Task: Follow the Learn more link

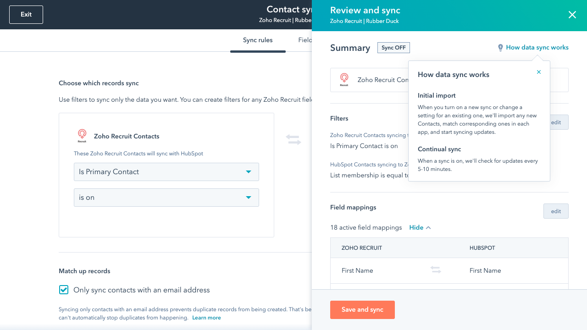Action: pyautogui.click(x=206, y=318)
